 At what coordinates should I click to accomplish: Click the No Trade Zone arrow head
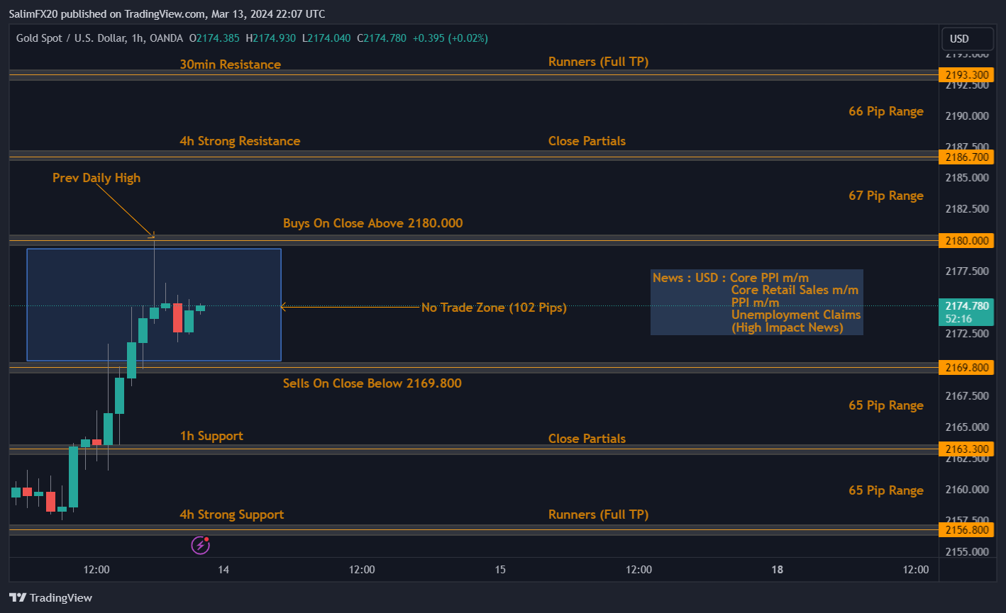[283, 307]
